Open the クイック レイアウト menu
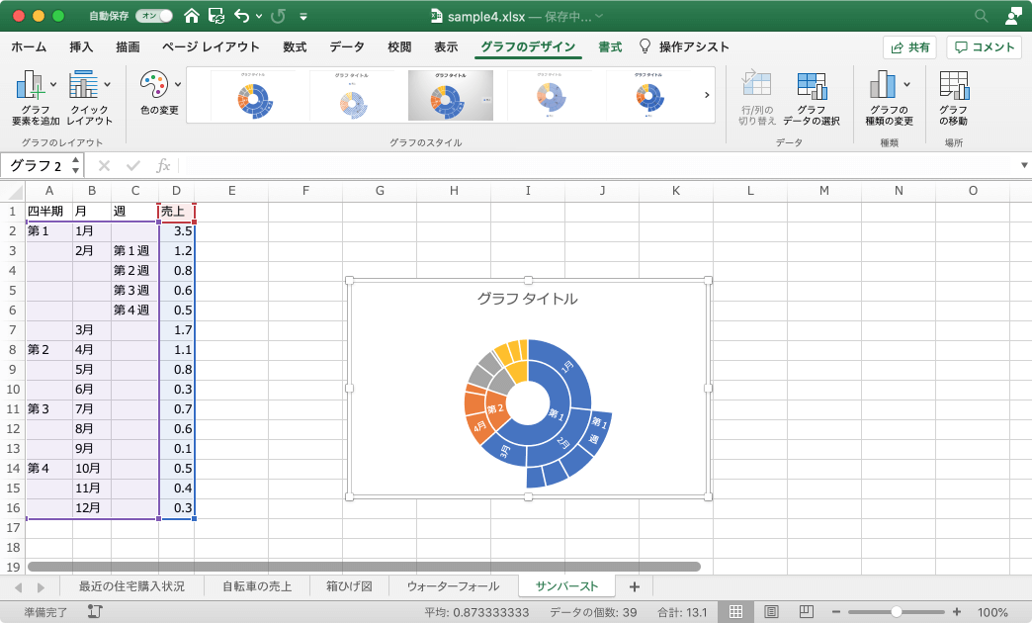This screenshot has width=1032, height=623. [x=90, y=98]
